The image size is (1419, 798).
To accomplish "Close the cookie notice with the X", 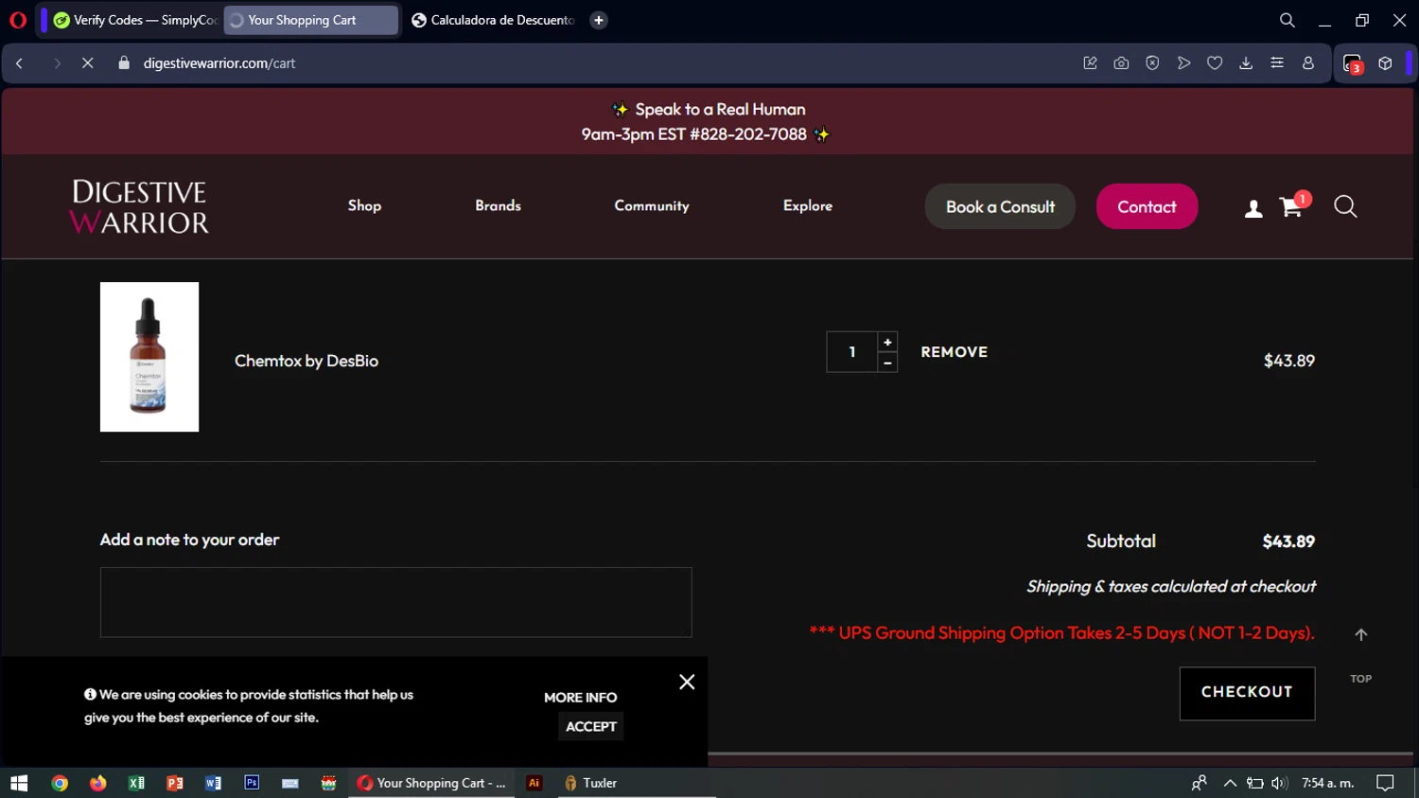I will tap(687, 682).
